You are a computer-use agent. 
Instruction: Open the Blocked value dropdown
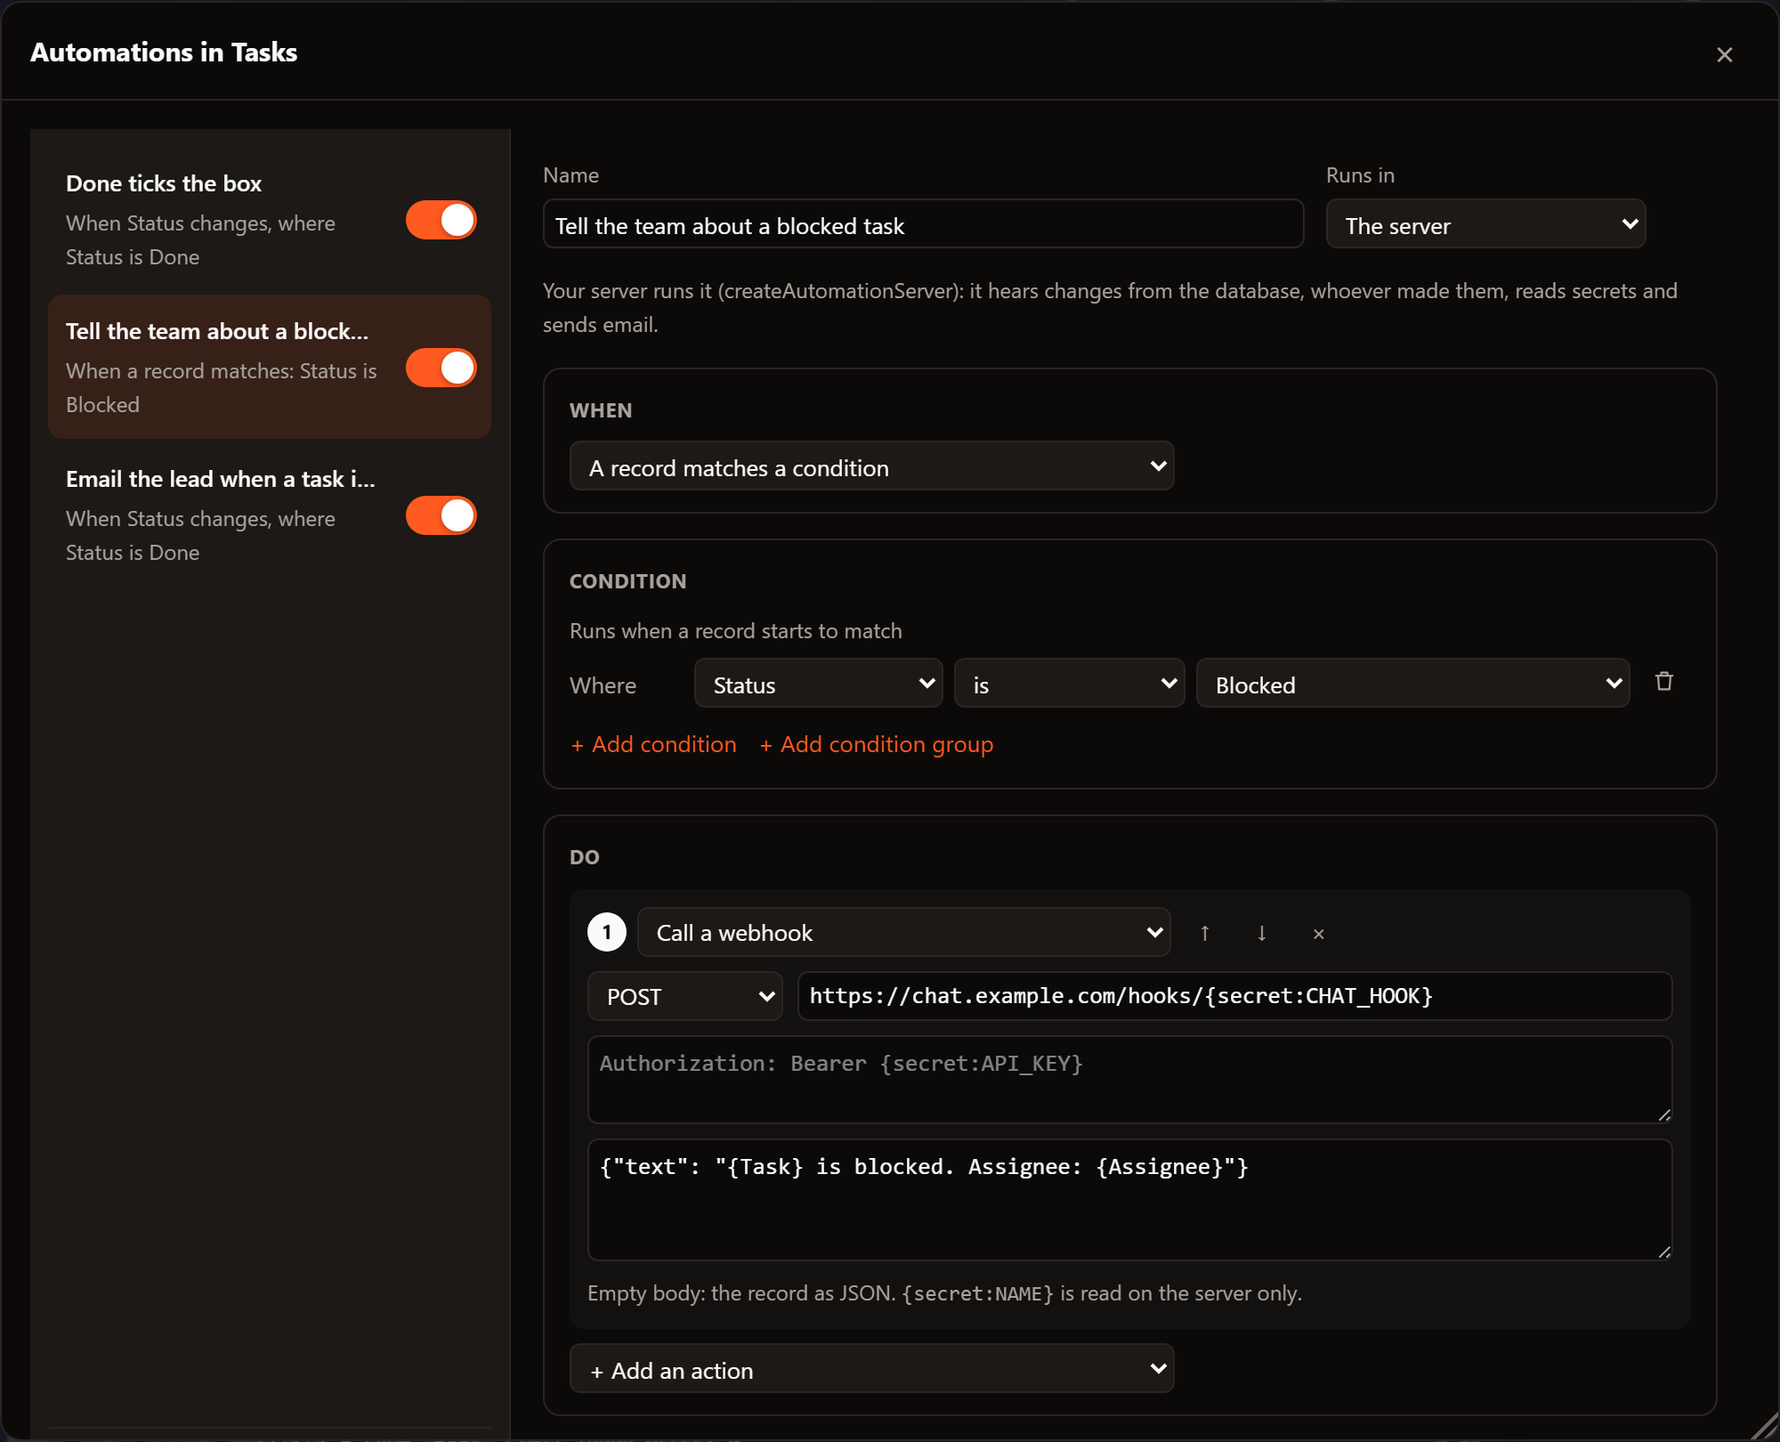[x=1412, y=684]
